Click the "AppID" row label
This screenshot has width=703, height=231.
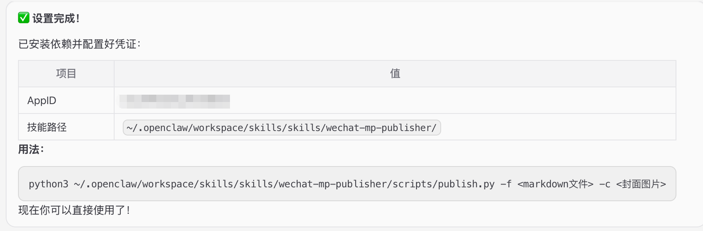point(42,100)
